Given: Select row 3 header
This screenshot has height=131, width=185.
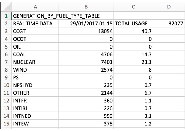Looking at the screenshot, I should tap(6, 31).
